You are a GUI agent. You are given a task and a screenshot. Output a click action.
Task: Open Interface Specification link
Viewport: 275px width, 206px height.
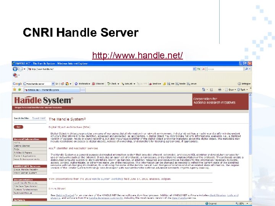click(26, 186)
